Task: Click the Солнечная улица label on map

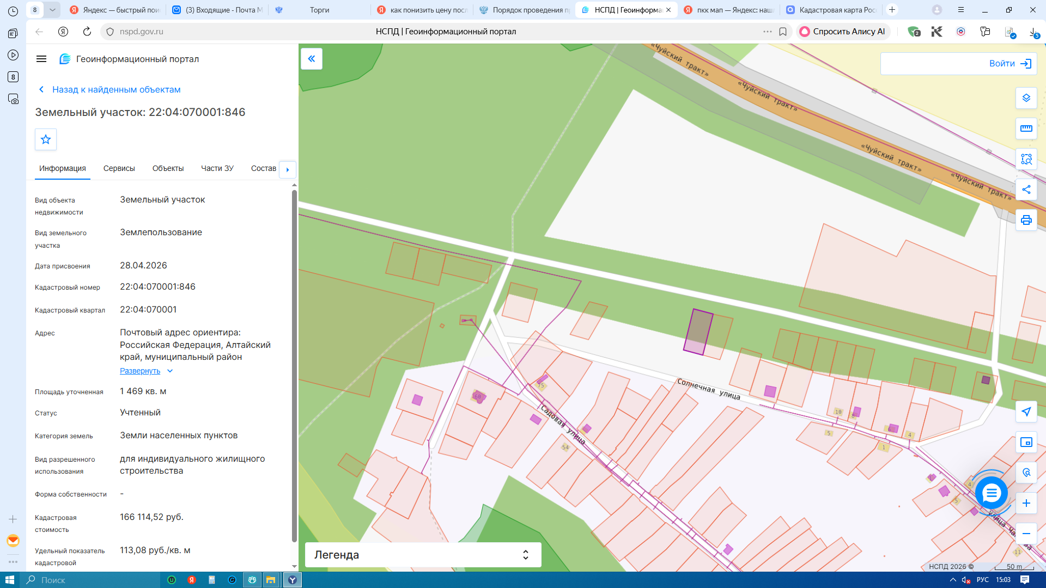Action: (x=709, y=389)
